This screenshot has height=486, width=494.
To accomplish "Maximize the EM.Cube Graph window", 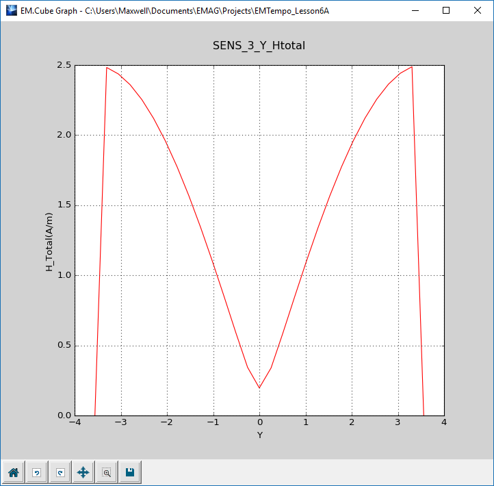I will [x=446, y=10].
